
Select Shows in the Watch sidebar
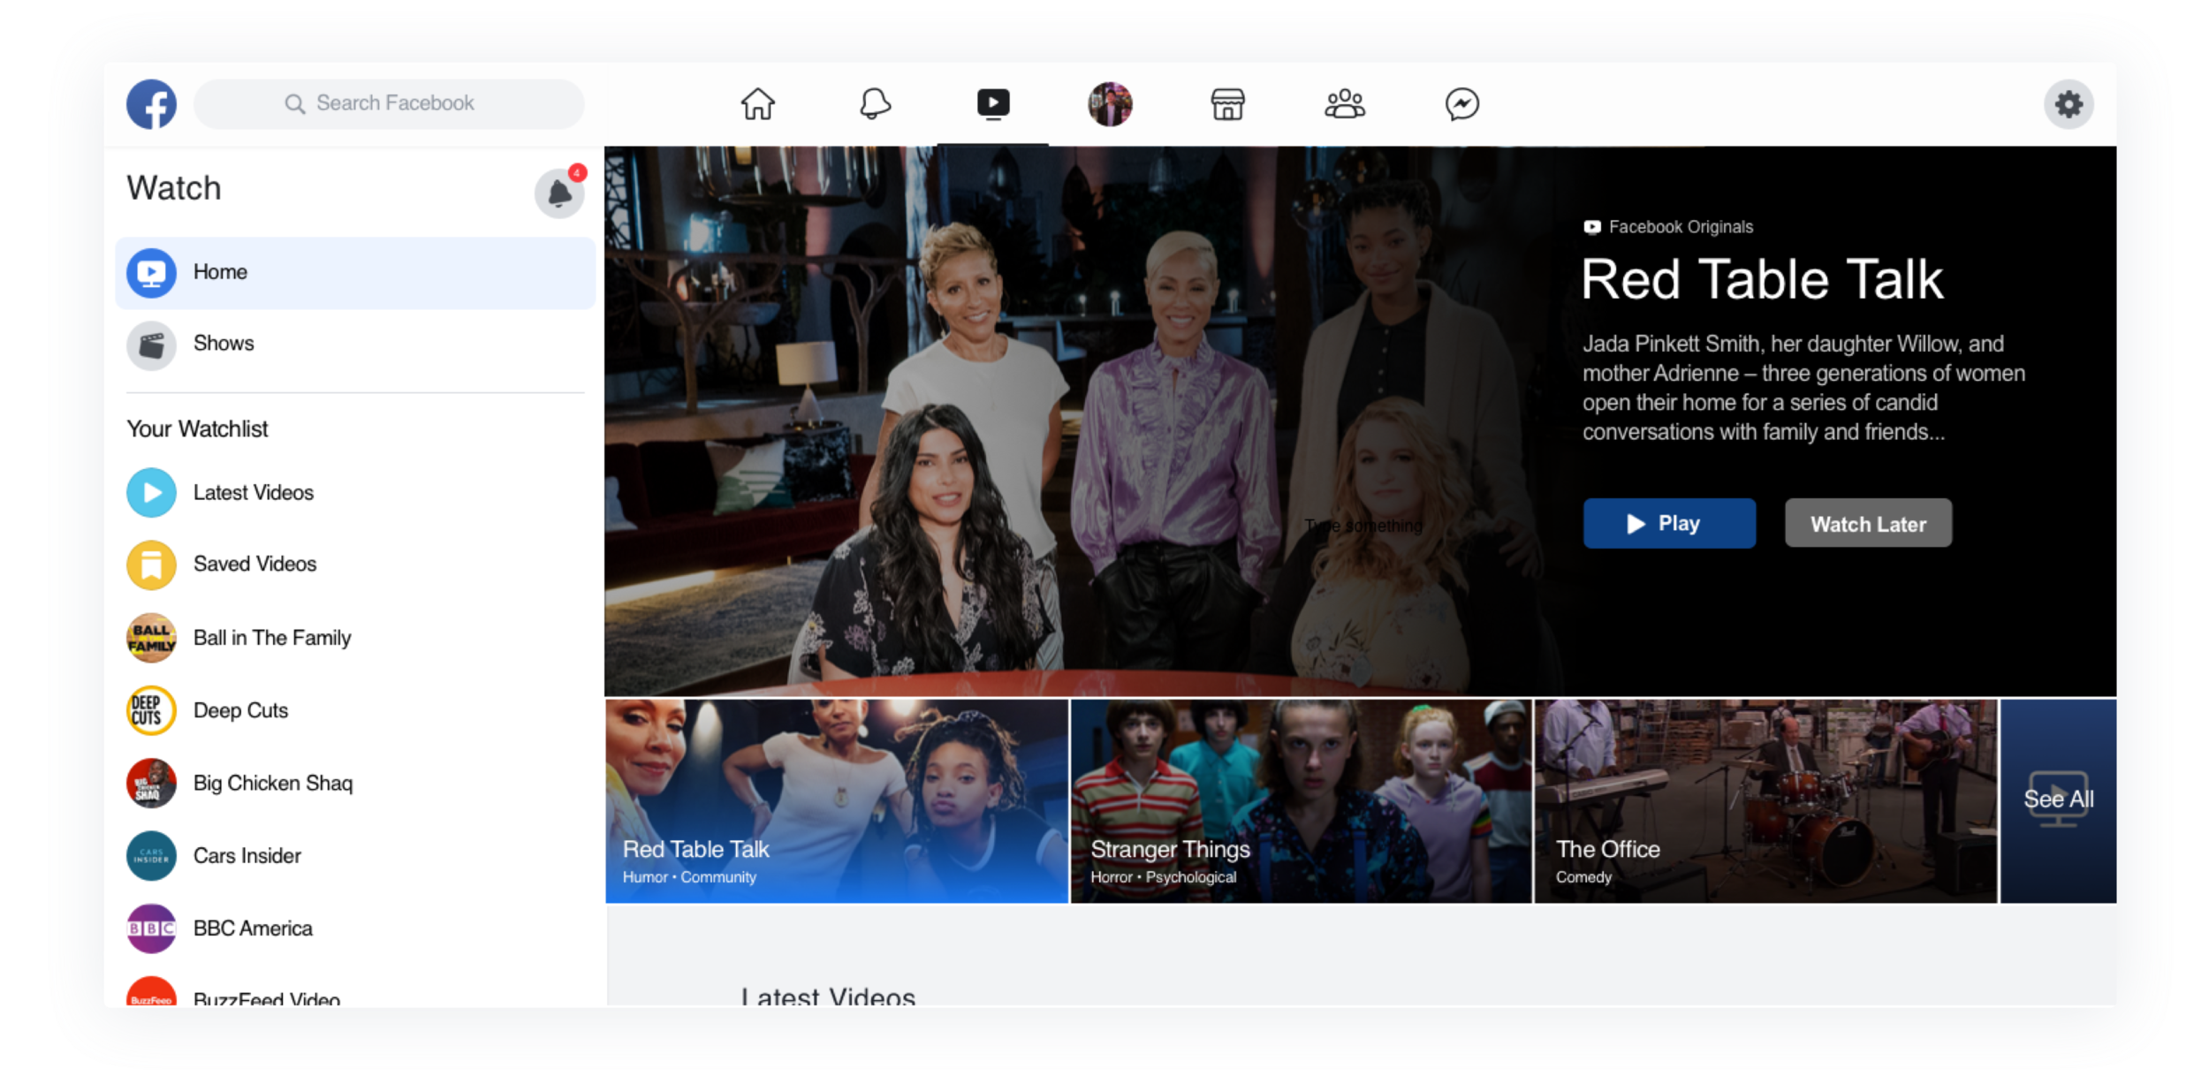(355, 344)
